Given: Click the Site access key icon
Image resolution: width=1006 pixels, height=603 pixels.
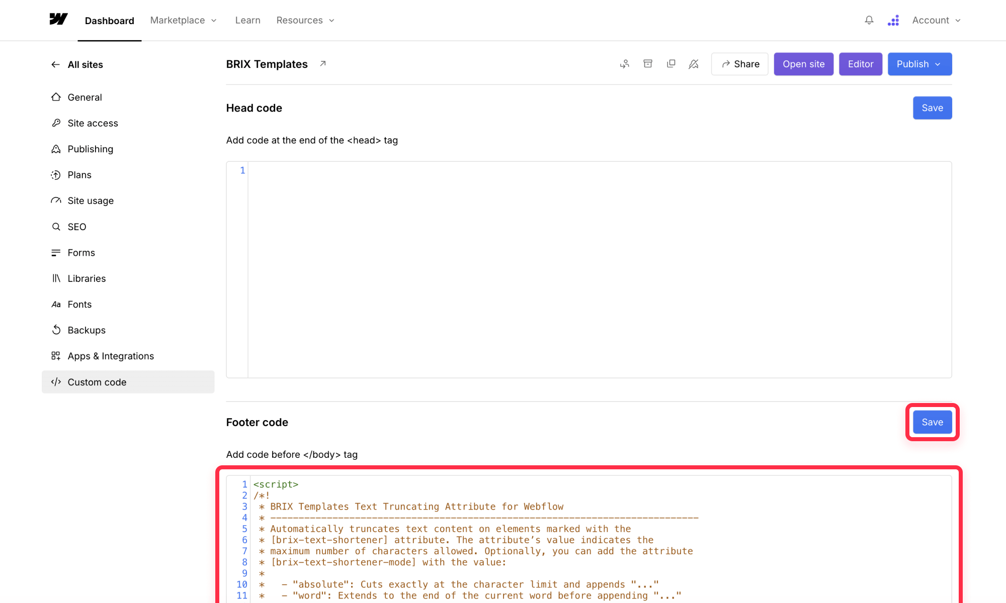Looking at the screenshot, I should pyautogui.click(x=56, y=123).
